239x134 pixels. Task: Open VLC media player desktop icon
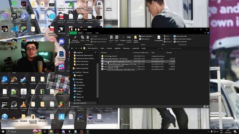[x=24, y=106]
